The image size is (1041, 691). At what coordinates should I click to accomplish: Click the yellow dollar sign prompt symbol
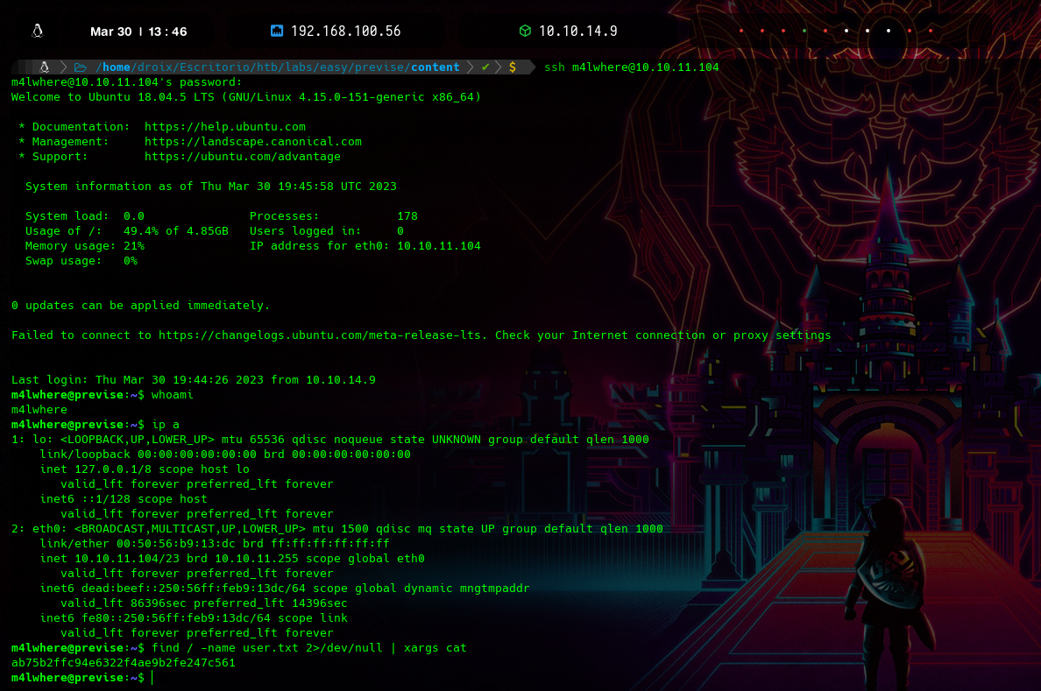[512, 67]
